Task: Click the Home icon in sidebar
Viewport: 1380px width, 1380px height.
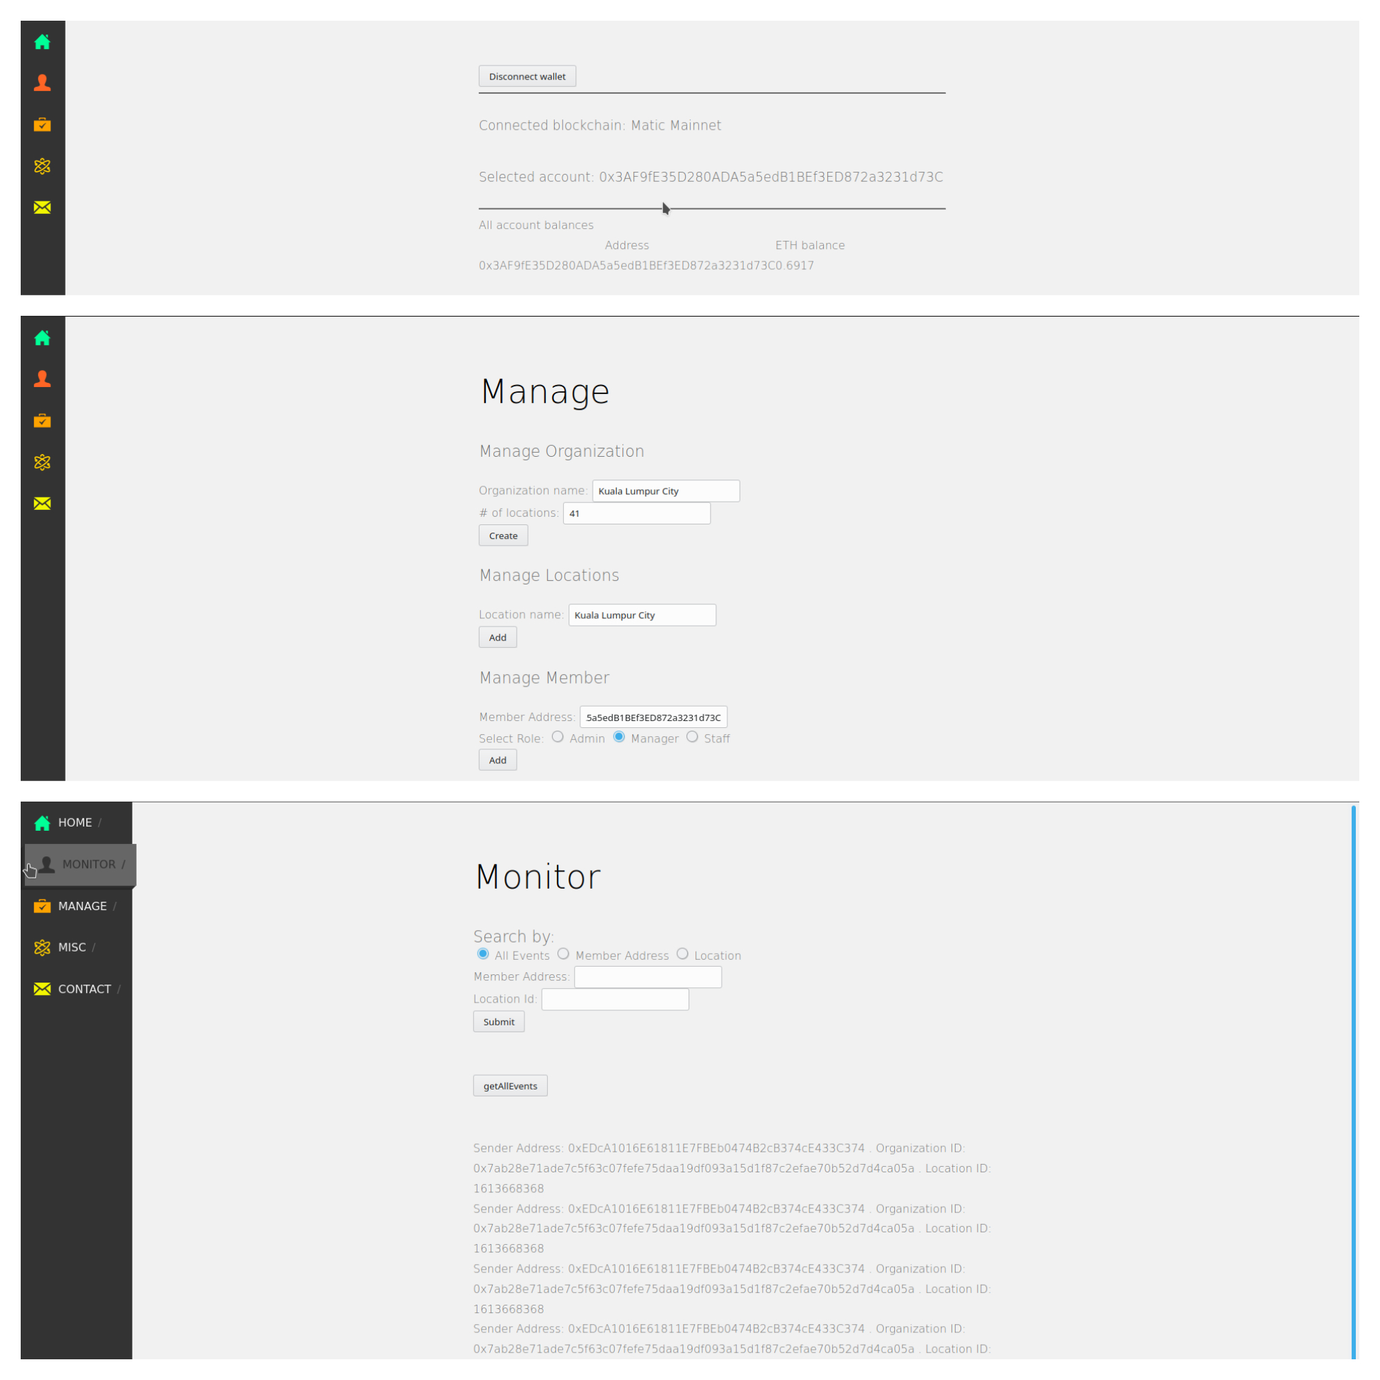Action: coord(41,41)
